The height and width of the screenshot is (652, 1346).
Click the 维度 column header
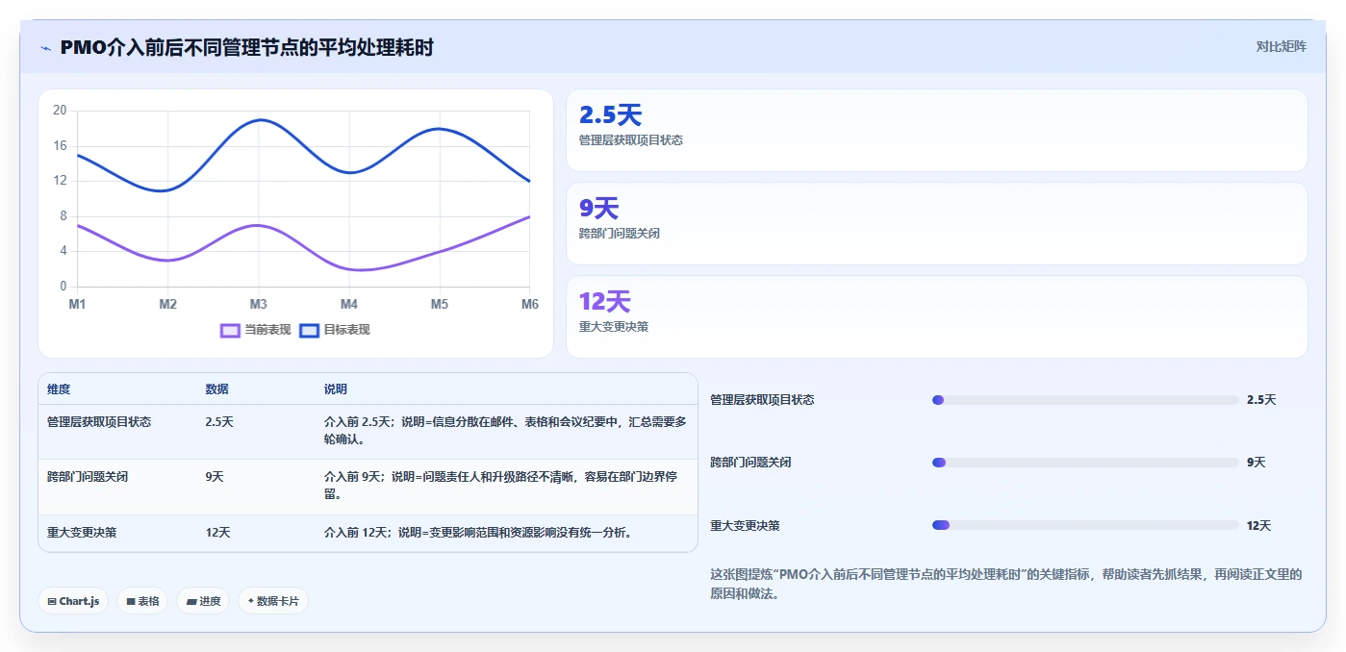pos(59,389)
